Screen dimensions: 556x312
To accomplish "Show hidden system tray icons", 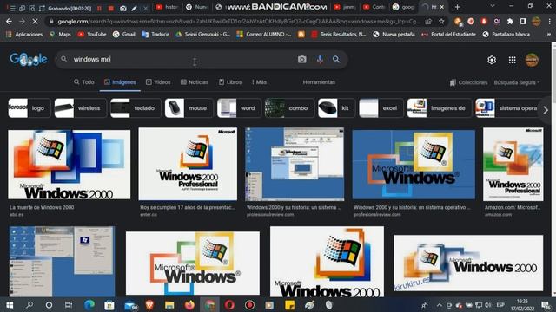I will [440, 305].
